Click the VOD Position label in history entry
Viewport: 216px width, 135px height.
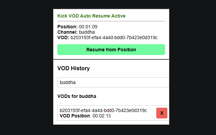(x=74, y=116)
